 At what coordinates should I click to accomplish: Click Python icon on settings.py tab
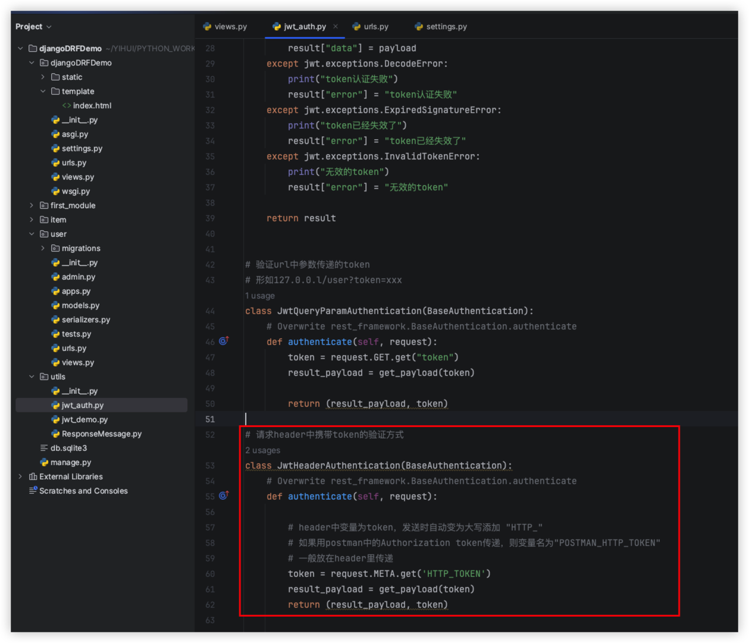pos(419,27)
